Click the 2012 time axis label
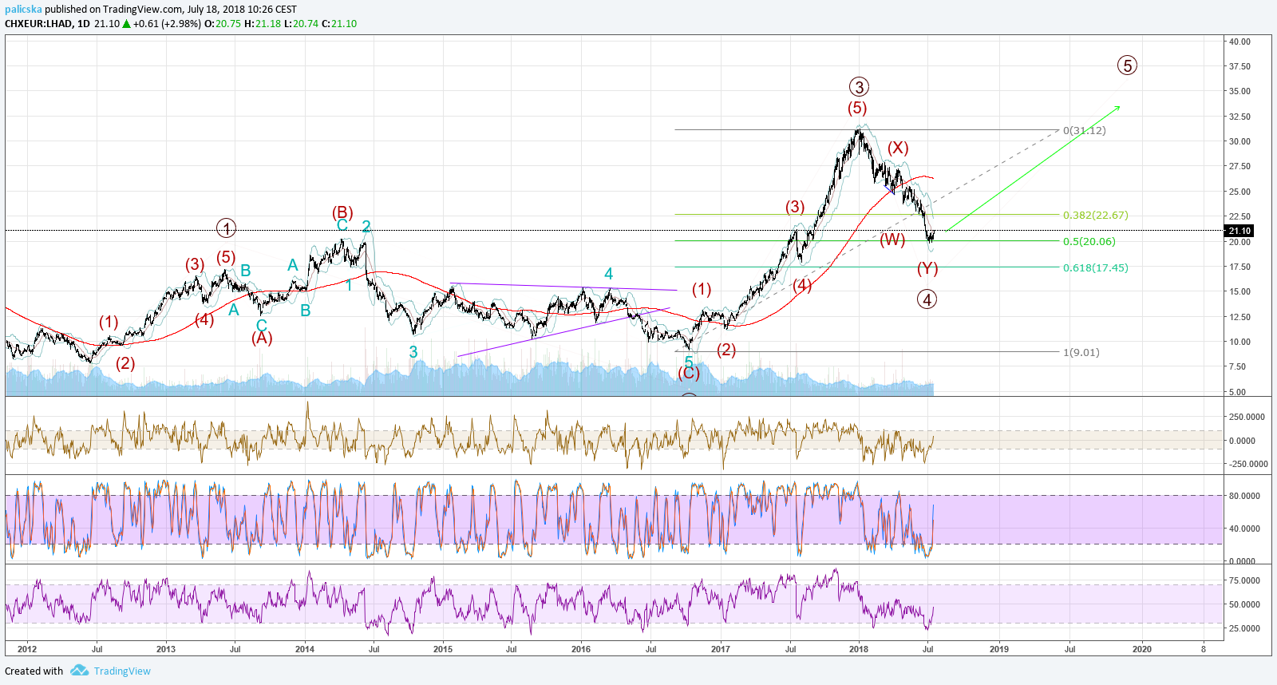1277x685 pixels. point(27,649)
